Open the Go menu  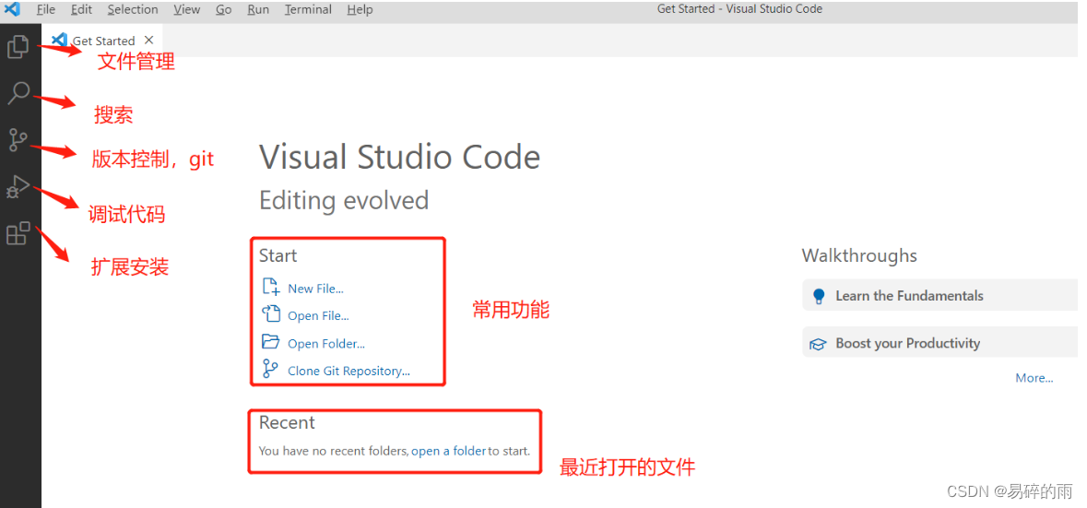pos(223,10)
